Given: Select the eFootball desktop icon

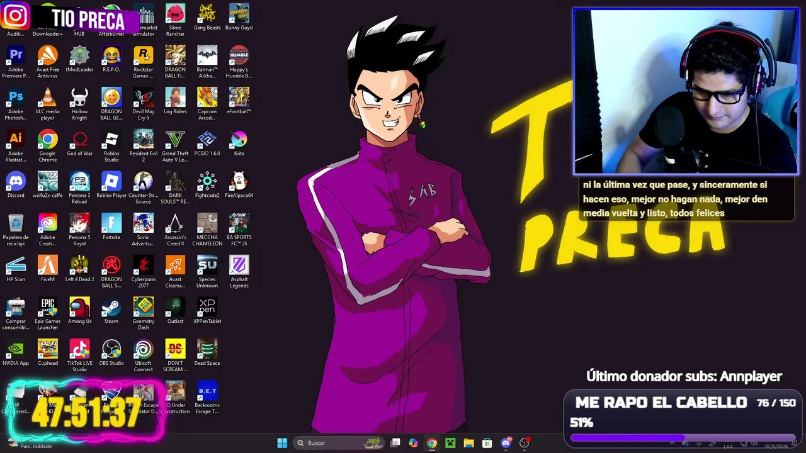Looking at the screenshot, I should click(239, 101).
